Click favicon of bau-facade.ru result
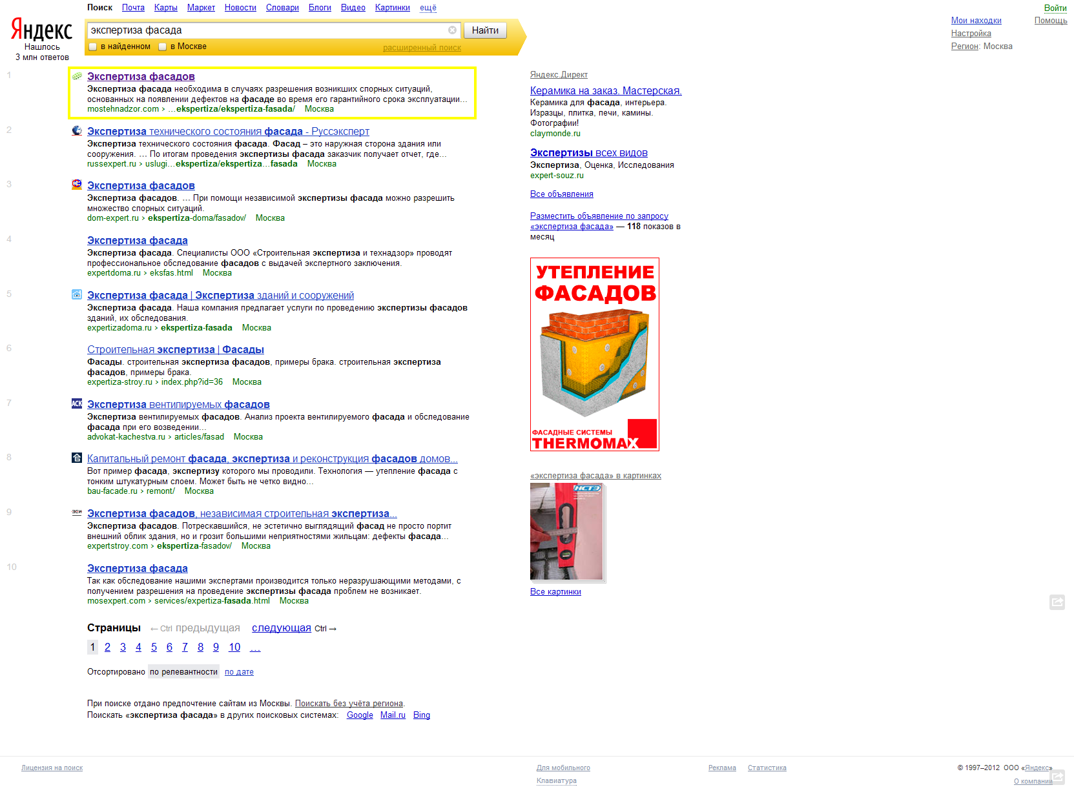The width and height of the screenshot is (1074, 794). coord(77,458)
